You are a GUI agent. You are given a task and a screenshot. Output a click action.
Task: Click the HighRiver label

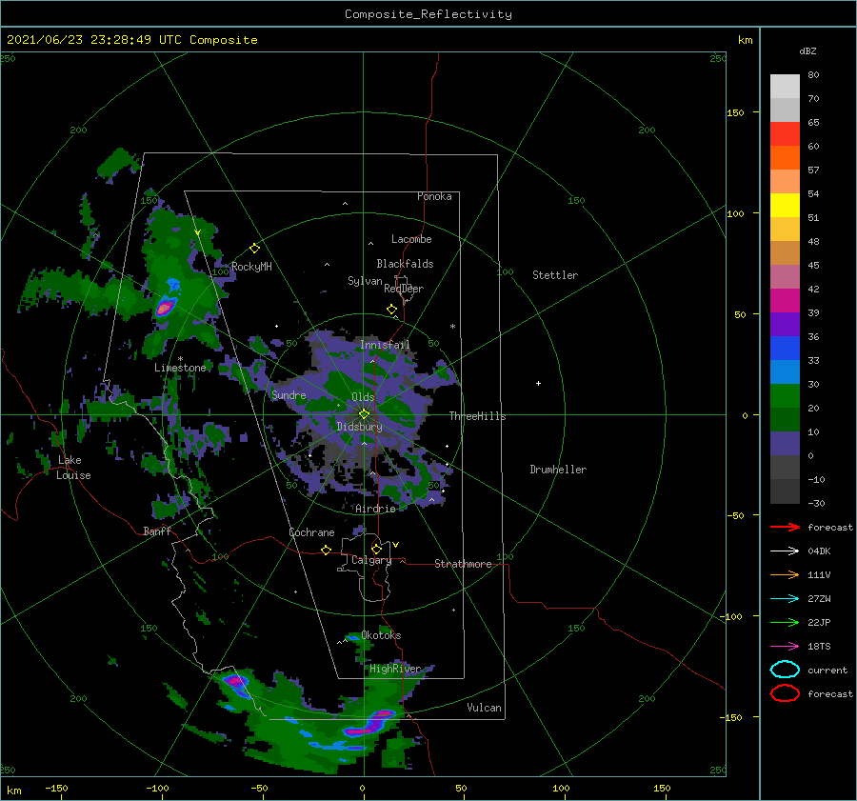[x=395, y=669]
